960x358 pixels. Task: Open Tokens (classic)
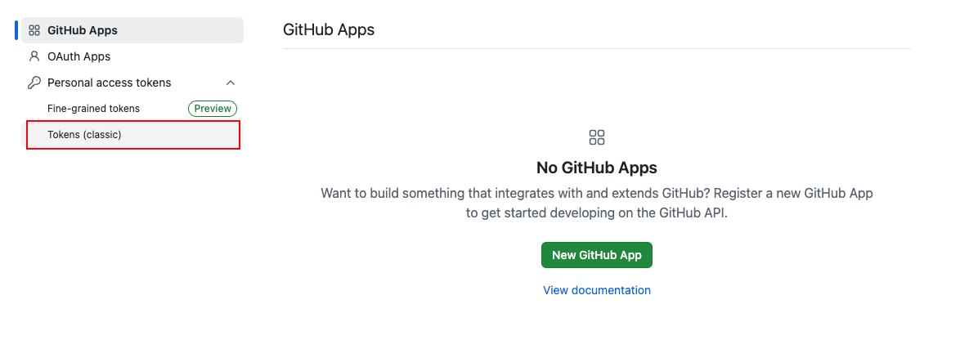pyautogui.click(x=84, y=135)
